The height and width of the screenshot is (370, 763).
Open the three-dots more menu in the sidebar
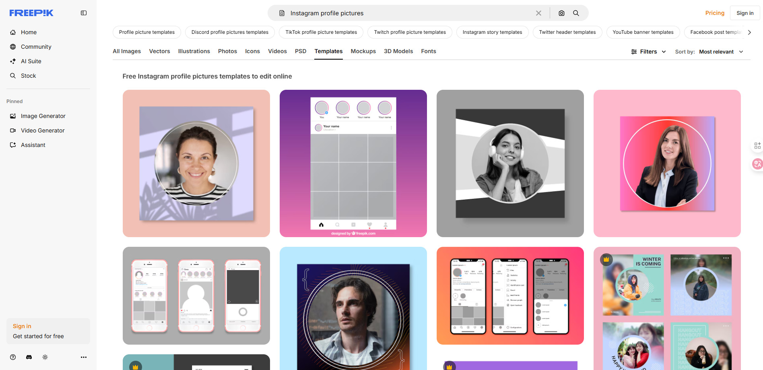coord(84,357)
